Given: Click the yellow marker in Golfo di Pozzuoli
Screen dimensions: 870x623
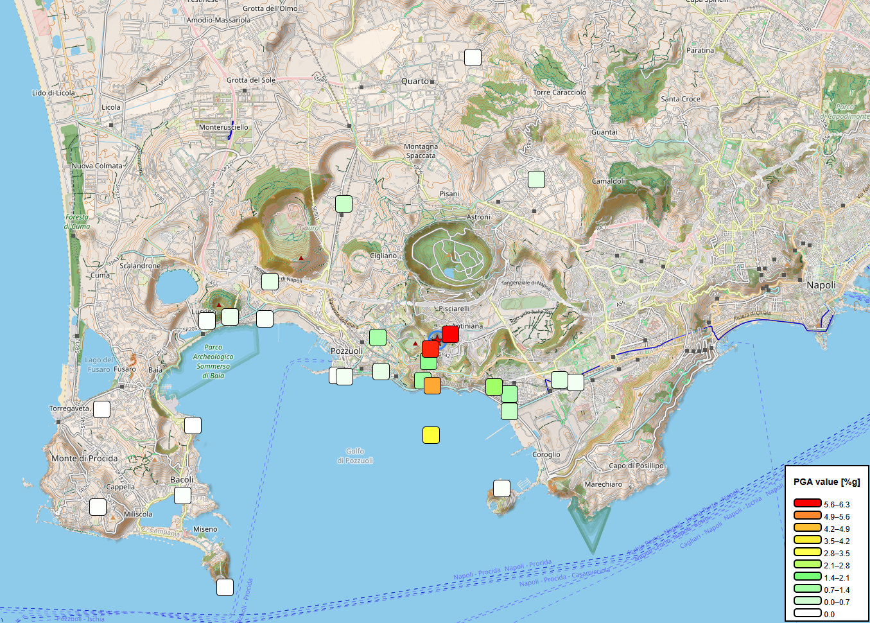Looking at the screenshot, I should pyautogui.click(x=431, y=436).
